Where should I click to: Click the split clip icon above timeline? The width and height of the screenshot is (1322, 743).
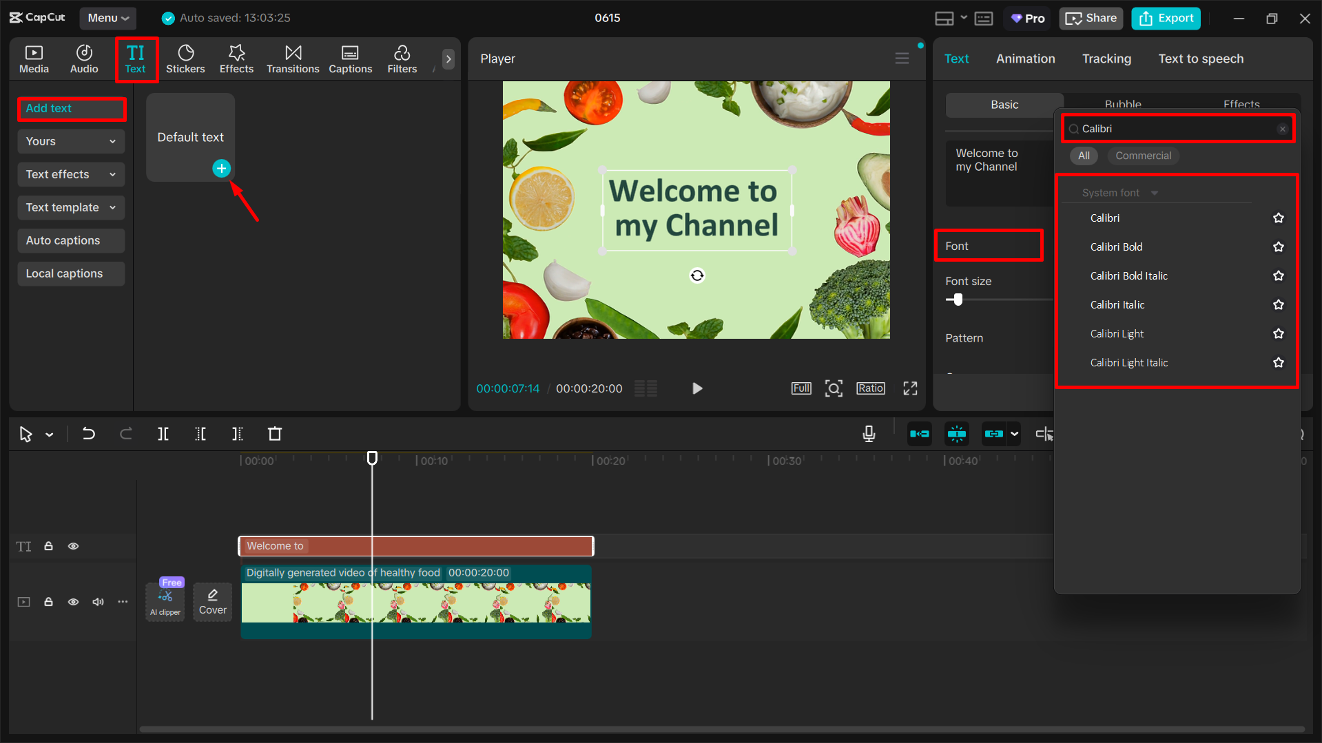tap(163, 434)
